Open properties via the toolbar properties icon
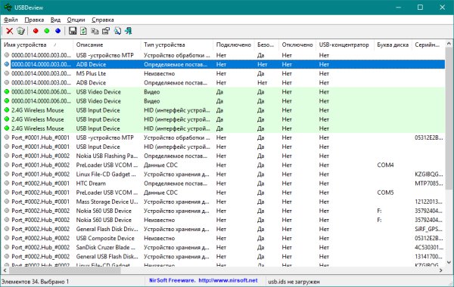This screenshot has height=287, width=454. (x=106, y=31)
